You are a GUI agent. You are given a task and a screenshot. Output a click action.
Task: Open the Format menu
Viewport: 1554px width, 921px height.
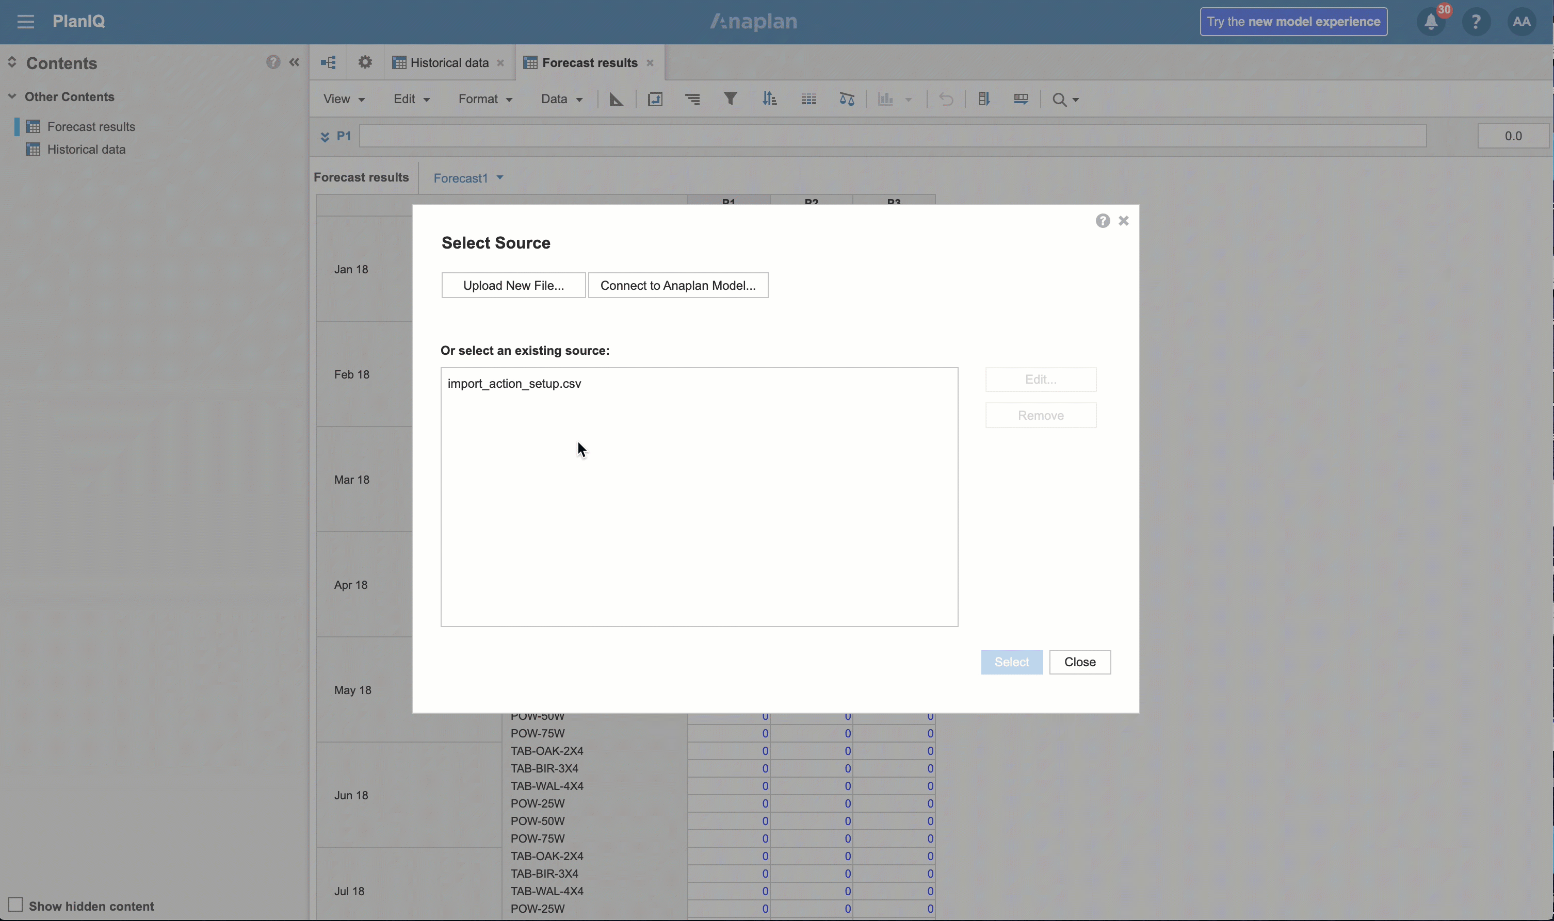(x=485, y=100)
